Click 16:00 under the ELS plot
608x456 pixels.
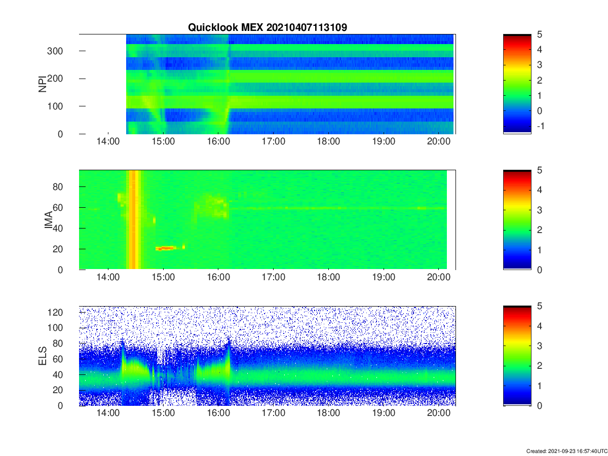click(218, 413)
